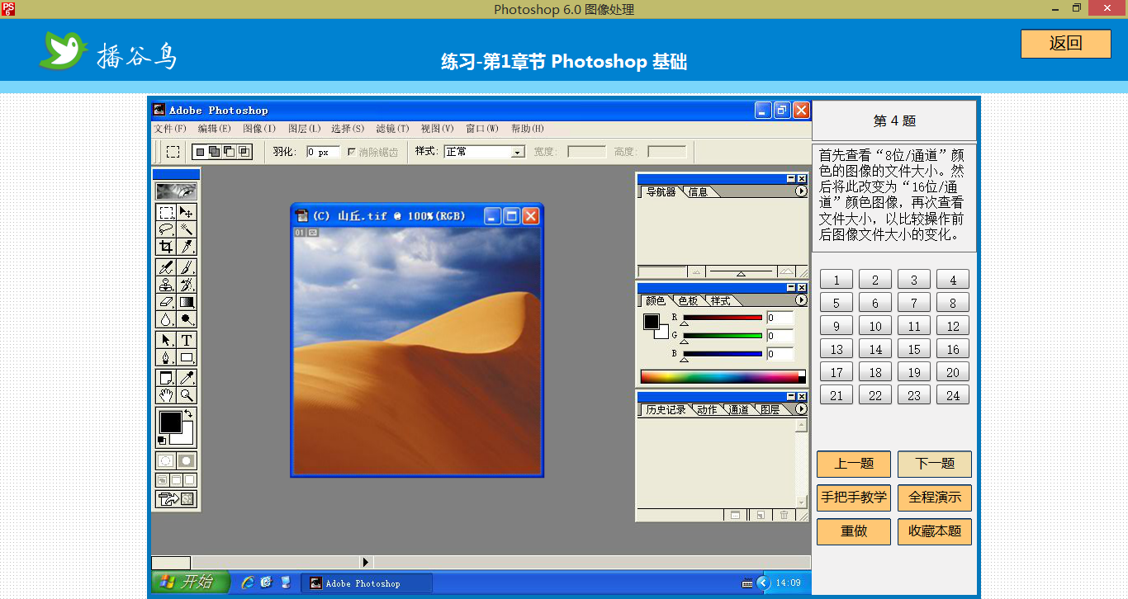Select the Slice tool
This screenshot has width=1128, height=599.
[x=187, y=247]
